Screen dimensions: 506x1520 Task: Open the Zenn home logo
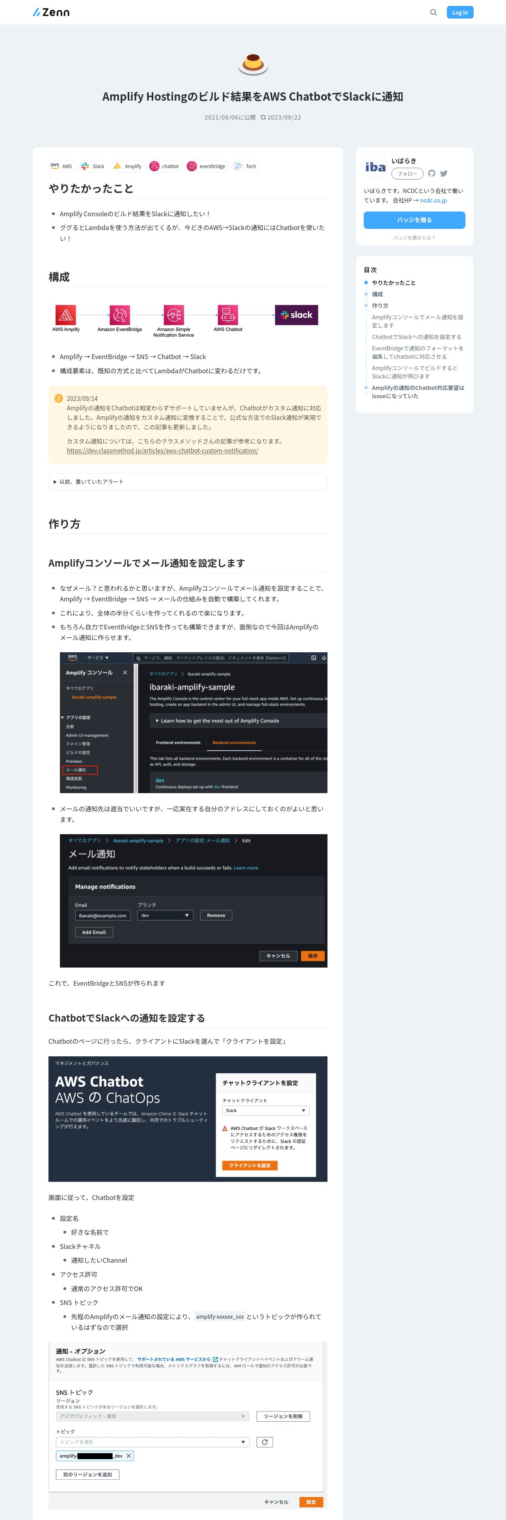click(51, 12)
